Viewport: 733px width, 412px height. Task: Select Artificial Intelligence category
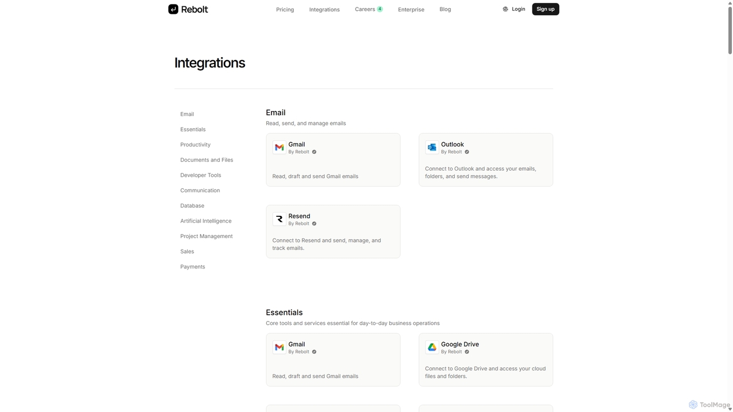point(206,221)
